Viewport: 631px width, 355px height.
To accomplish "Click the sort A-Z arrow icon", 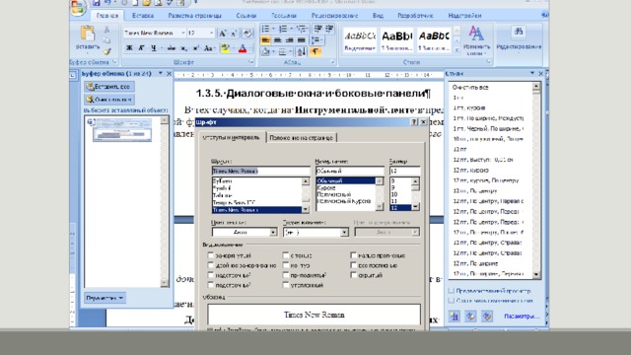I will 301,51.
